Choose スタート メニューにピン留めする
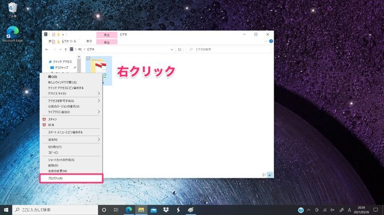 71,132
